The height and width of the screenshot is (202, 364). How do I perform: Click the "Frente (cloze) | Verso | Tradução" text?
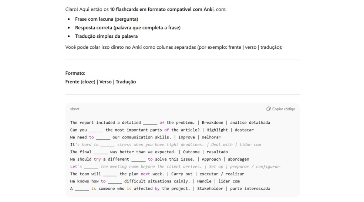coord(100,82)
